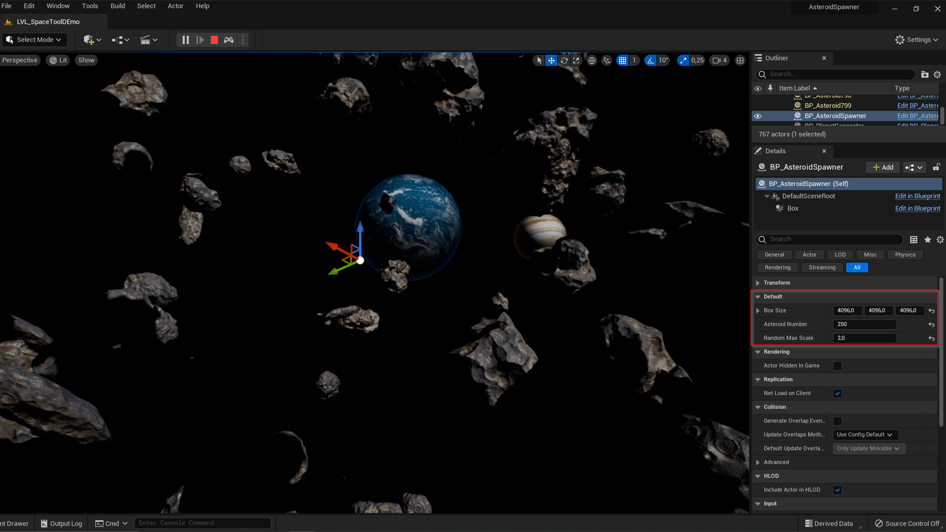The image size is (946, 532).
Task: Activate the translate gizmo tool
Action: pyautogui.click(x=551, y=60)
